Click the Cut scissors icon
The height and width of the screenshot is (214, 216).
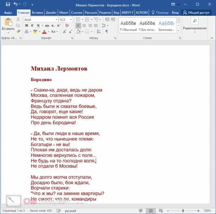click(18, 19)
